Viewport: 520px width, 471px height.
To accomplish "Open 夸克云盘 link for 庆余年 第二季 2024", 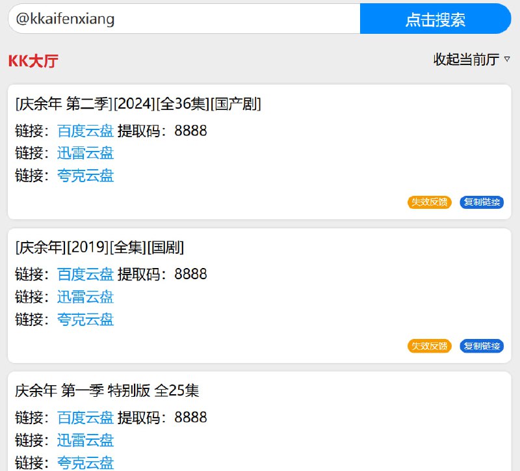I will coord(85,176).
